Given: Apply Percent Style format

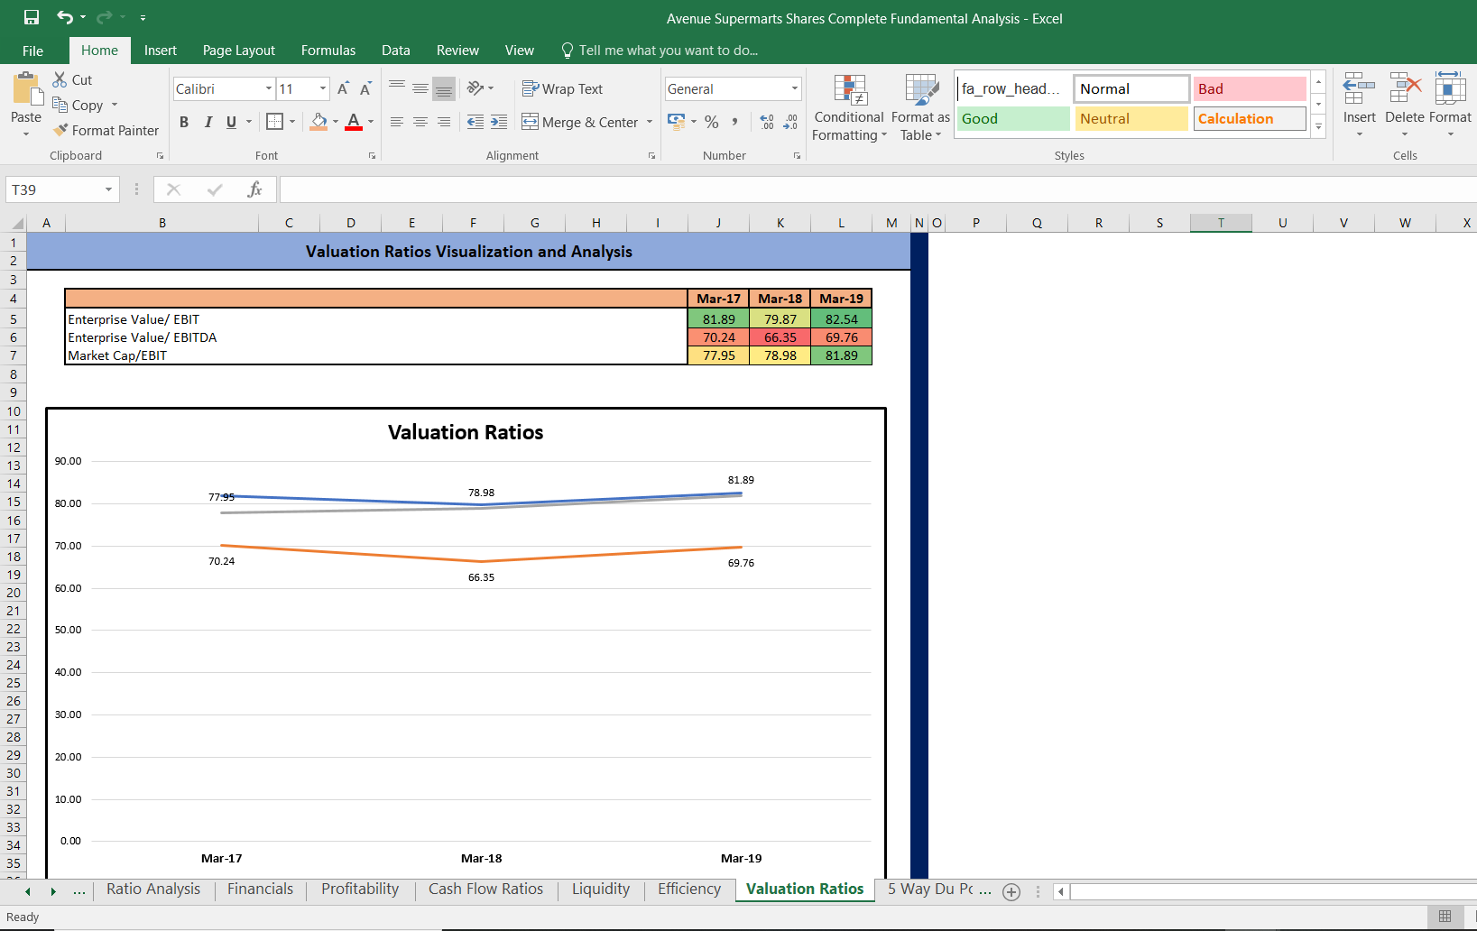Looking at the screenshot, I should pyautogui.click(x=712, y=122).
